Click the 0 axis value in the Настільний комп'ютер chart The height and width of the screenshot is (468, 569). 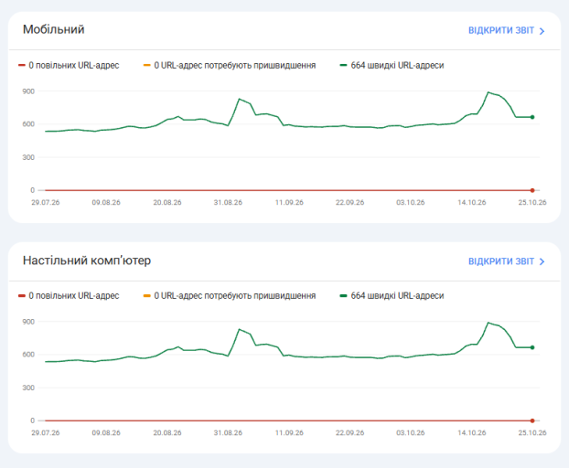tap(32, 420)
